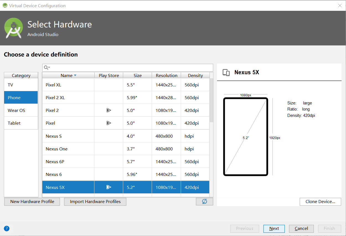Click the 3.7" size cell
This screenshot has width=346, height=236.
point(138,149)
